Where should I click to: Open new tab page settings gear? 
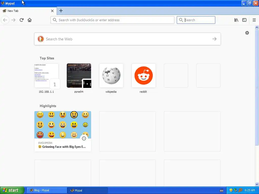tap(247, 33)
